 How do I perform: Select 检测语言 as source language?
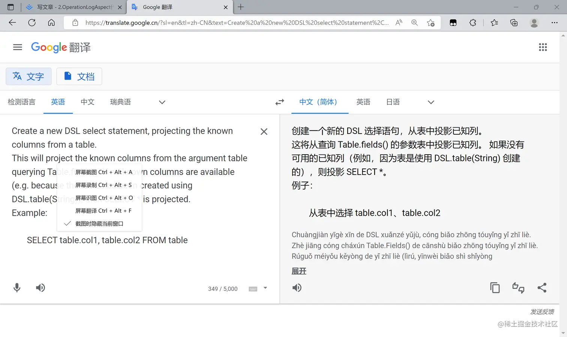point(22,102)
